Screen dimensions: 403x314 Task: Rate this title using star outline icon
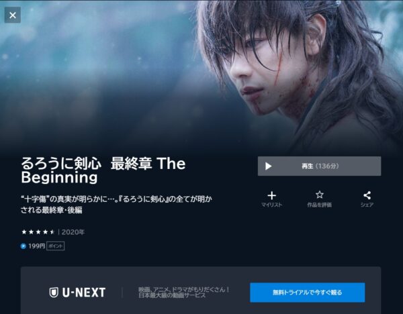click(320, 195)
